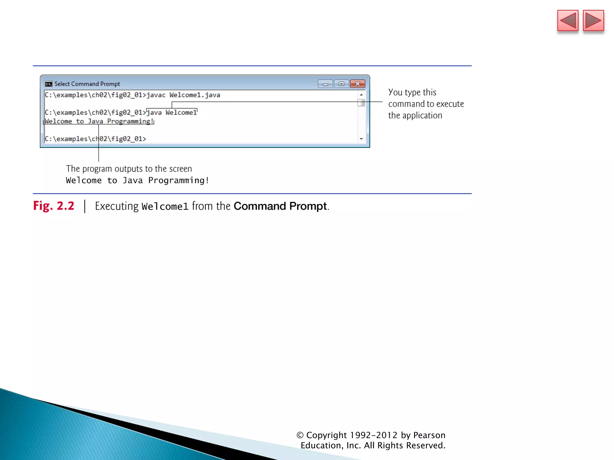Screen dimensions: 614x460
Task: Click the 'Select Command Prompt' title text
Action: (x=87, y=84)
